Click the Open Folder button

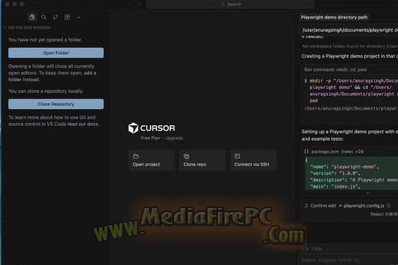coord(56,53)
